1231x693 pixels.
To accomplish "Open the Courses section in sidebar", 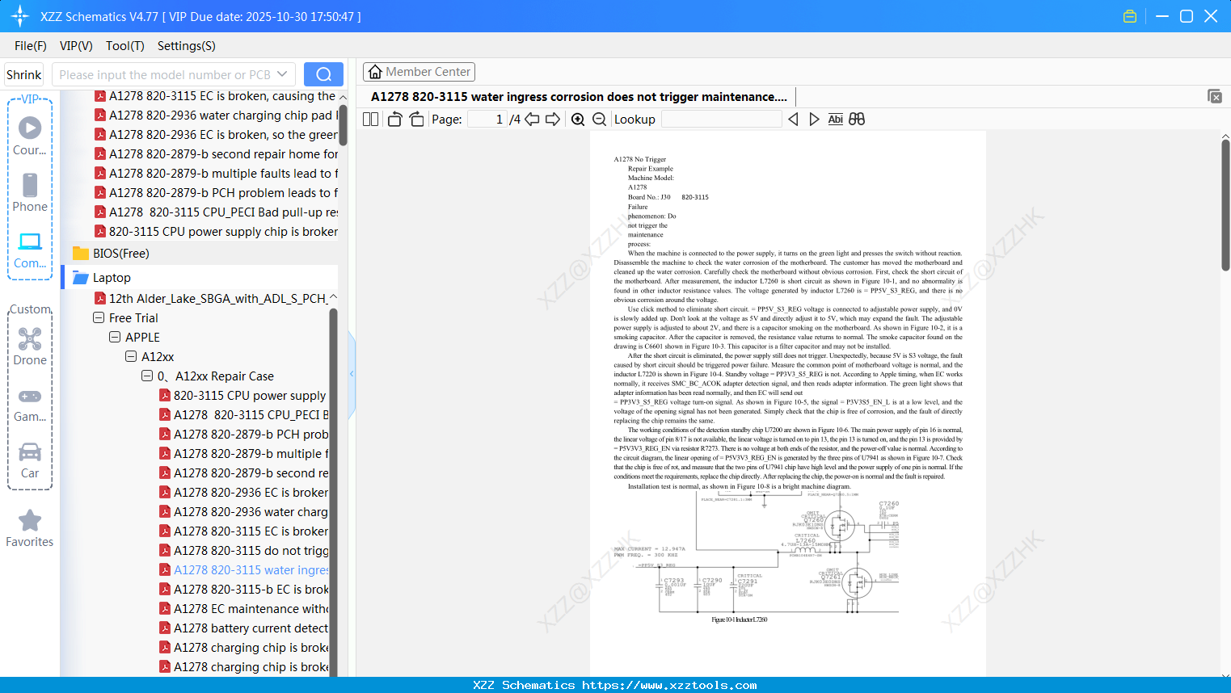I will 30,136.
